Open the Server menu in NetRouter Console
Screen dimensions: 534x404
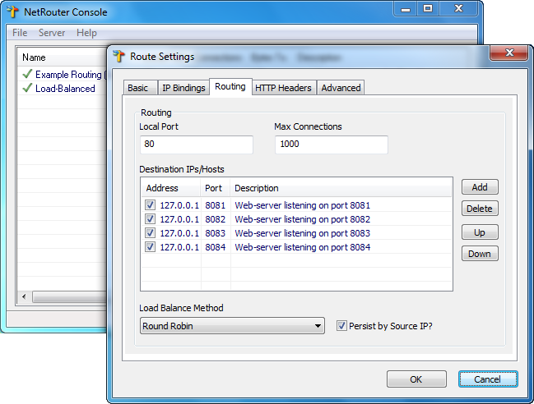click(51, 33)
